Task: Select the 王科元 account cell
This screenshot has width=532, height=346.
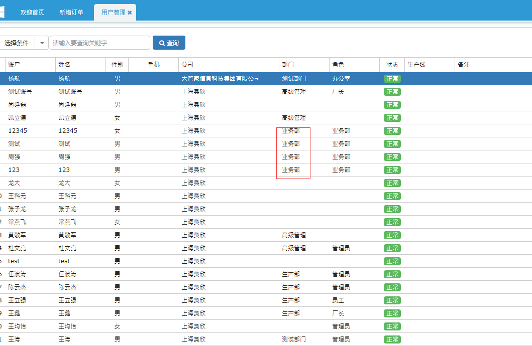Action: click(x=17, y=196)
